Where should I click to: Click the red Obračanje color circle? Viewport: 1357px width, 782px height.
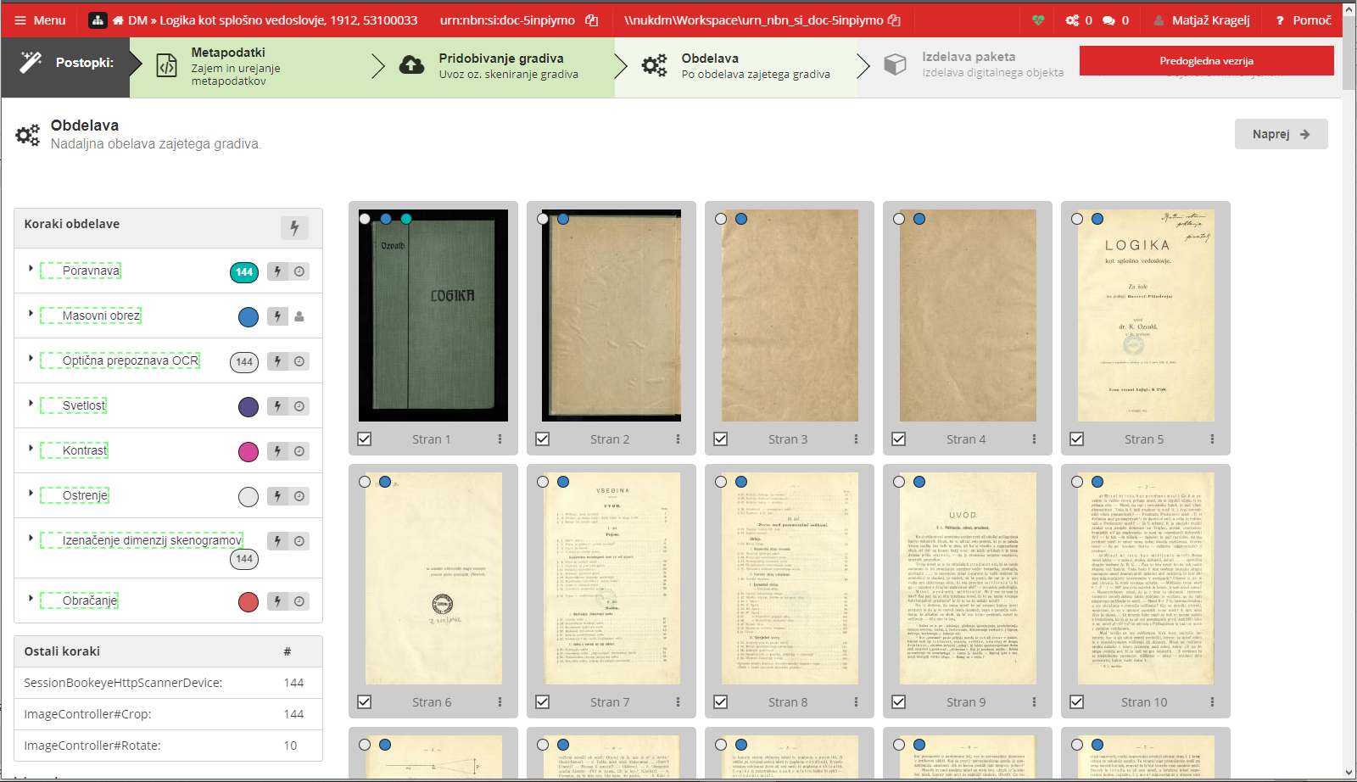coord(249,602)
